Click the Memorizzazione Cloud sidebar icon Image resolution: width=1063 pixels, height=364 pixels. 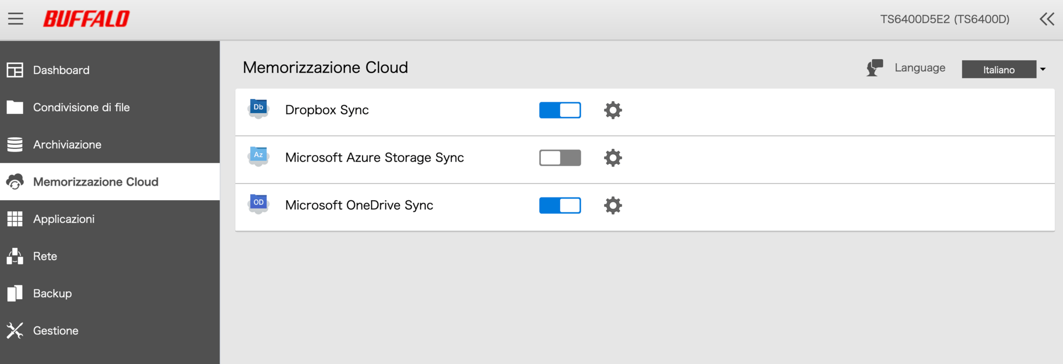pyautogui.click(x=15, y=181)
